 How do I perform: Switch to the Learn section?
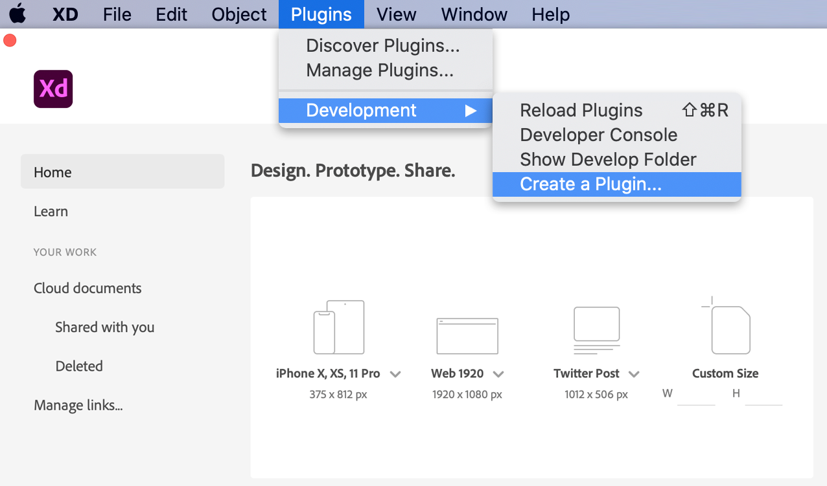click(x=51, y=211)
